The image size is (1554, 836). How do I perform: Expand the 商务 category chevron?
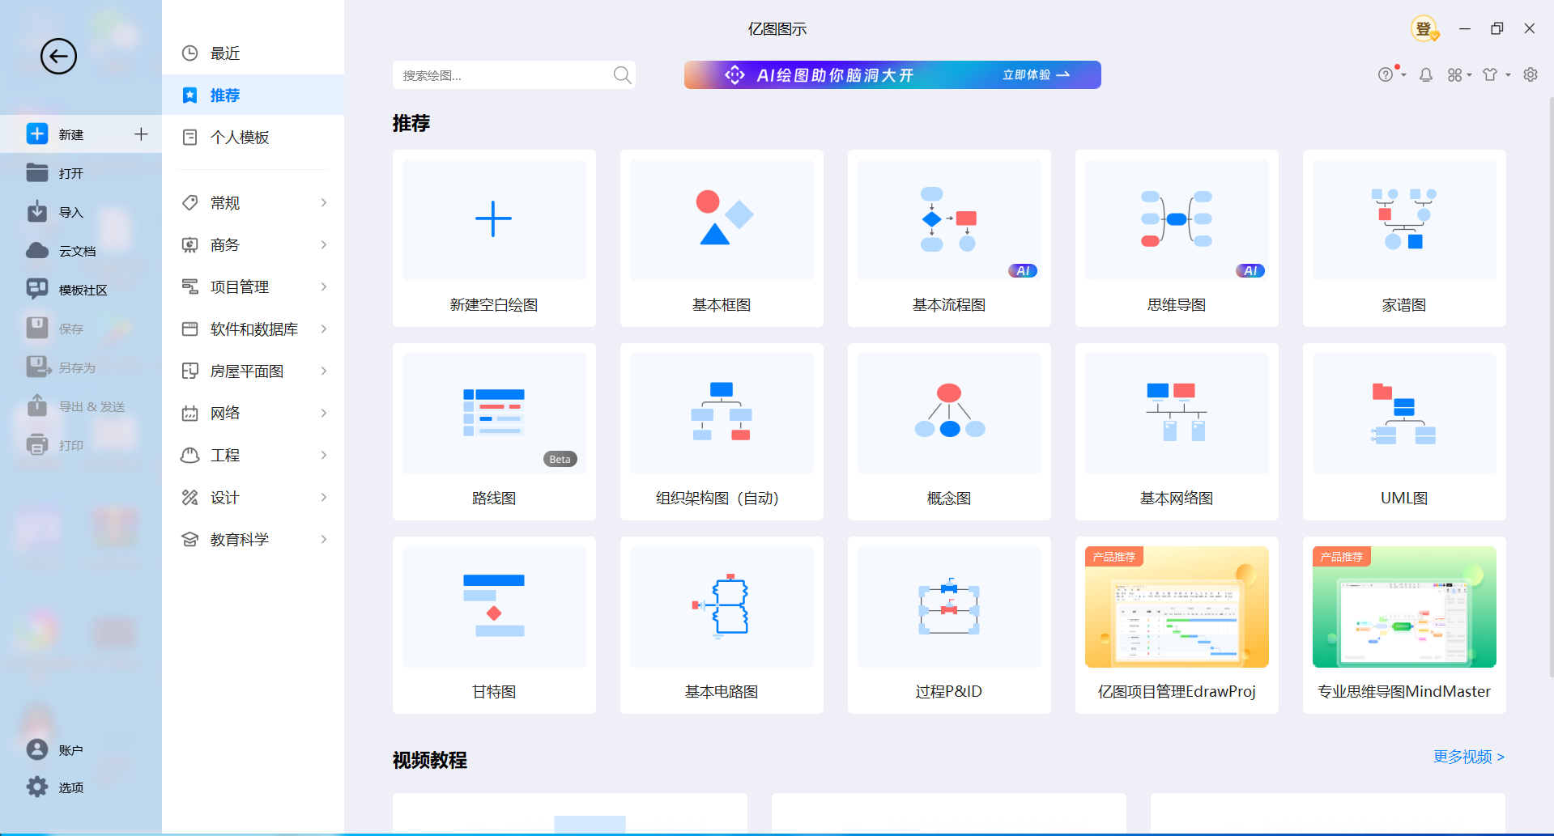point(323,244)
